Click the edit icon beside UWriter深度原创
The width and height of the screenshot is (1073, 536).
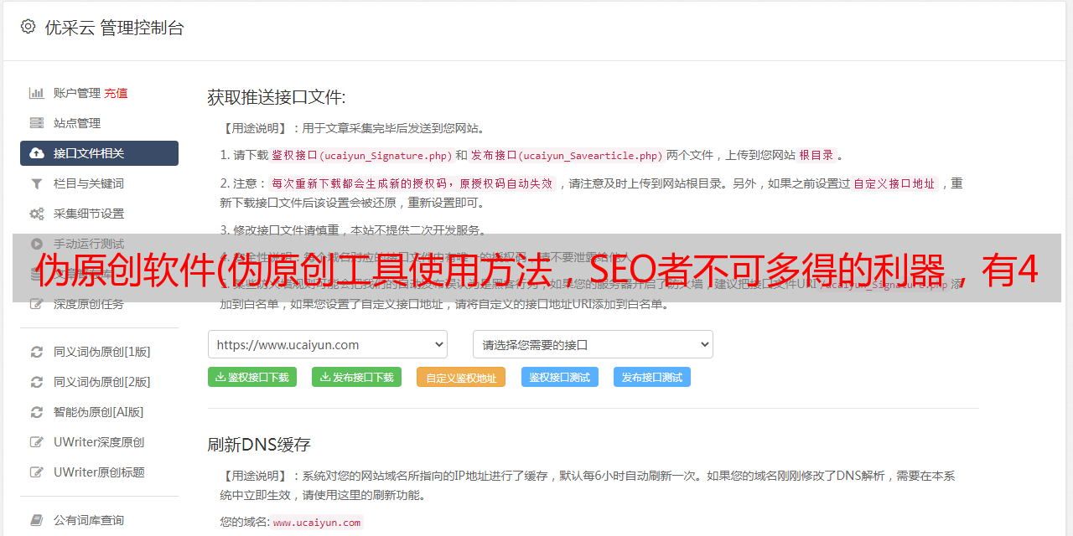37,442
